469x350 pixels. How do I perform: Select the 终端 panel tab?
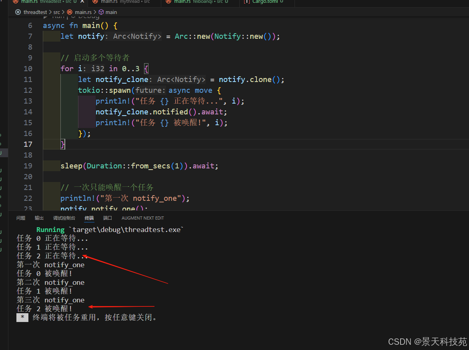coord(89,218)
